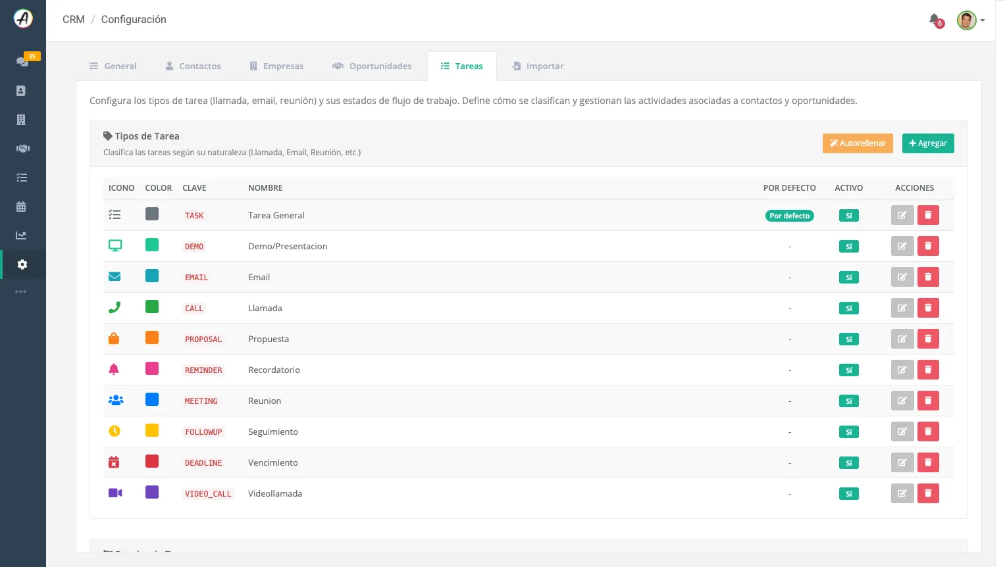This screenshot has height=567, width=1005.
Task: Click the purple swatch for VIDEO_CALL
Action: [x=152, y=492]
